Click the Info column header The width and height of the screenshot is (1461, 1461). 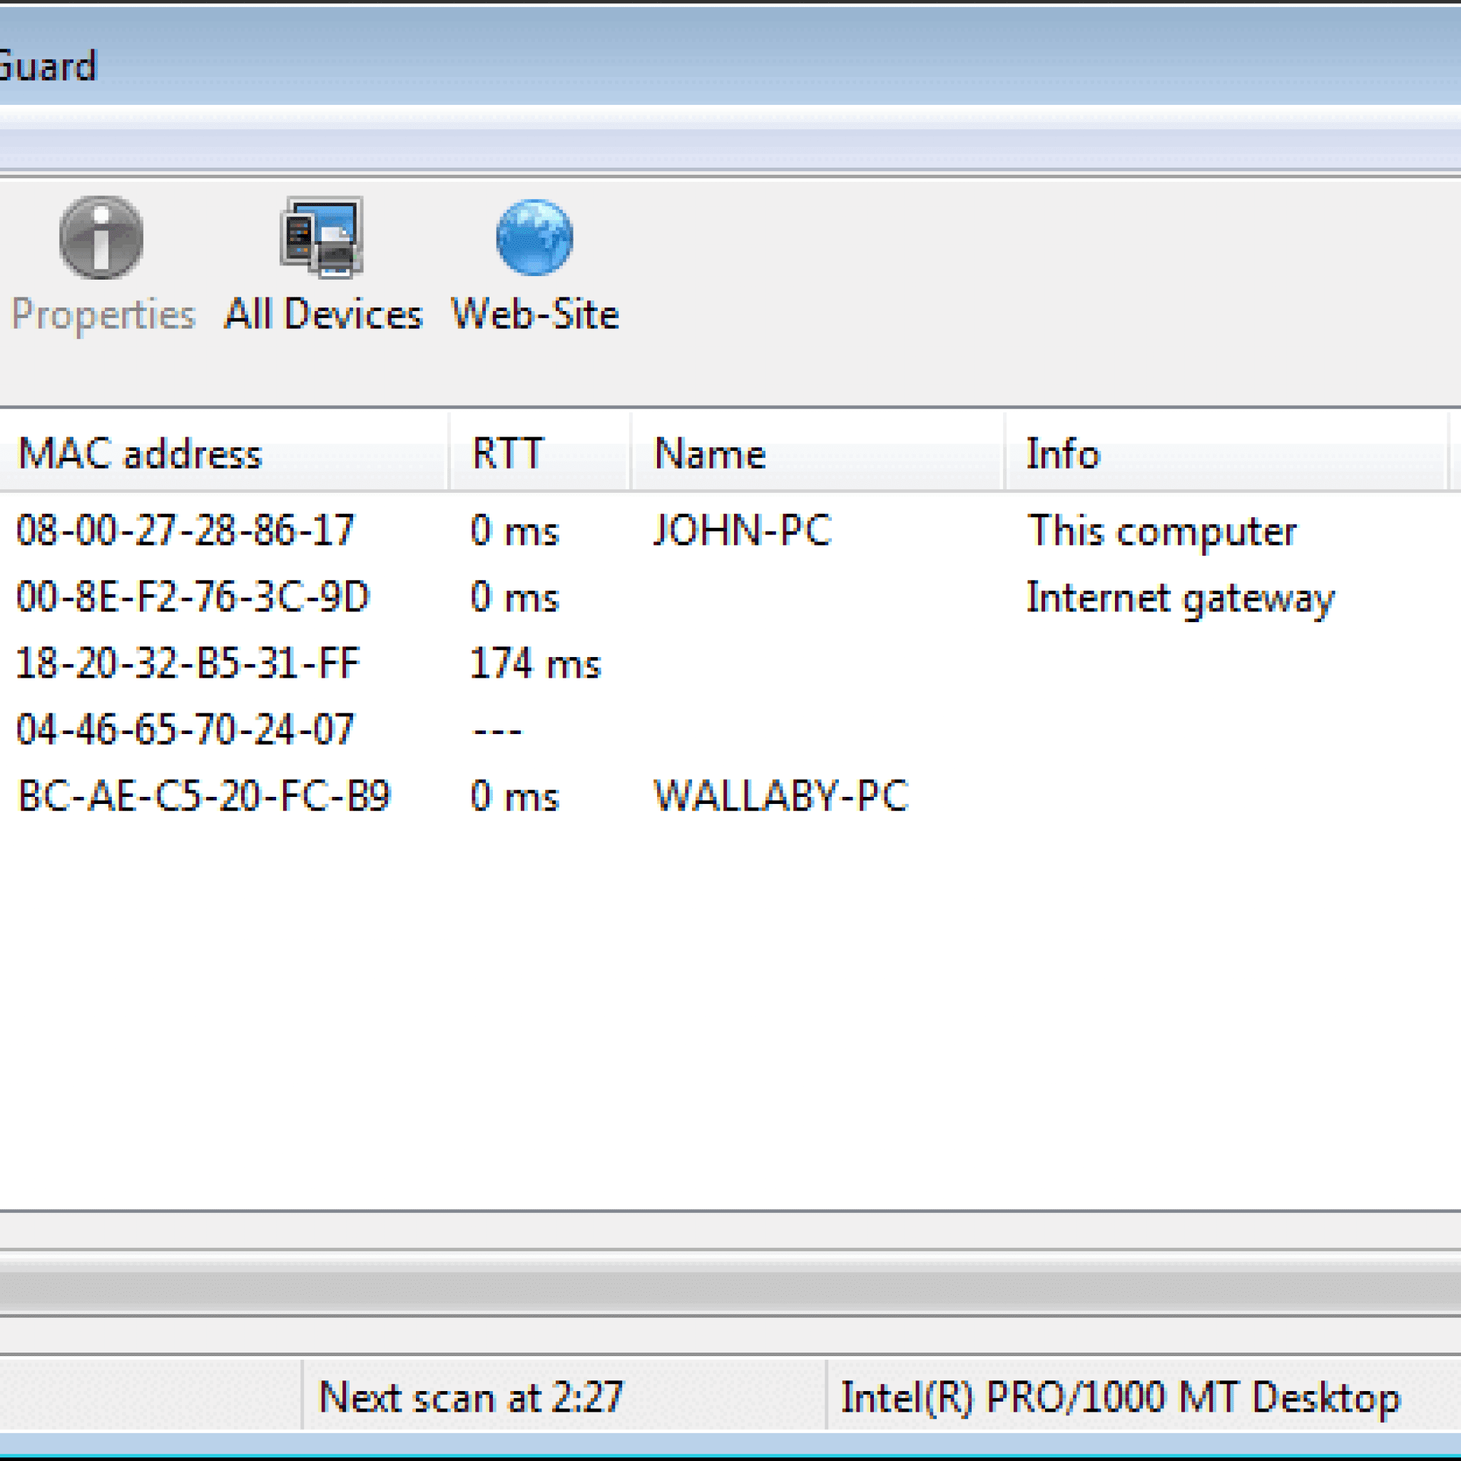[x=1062, y=454]
